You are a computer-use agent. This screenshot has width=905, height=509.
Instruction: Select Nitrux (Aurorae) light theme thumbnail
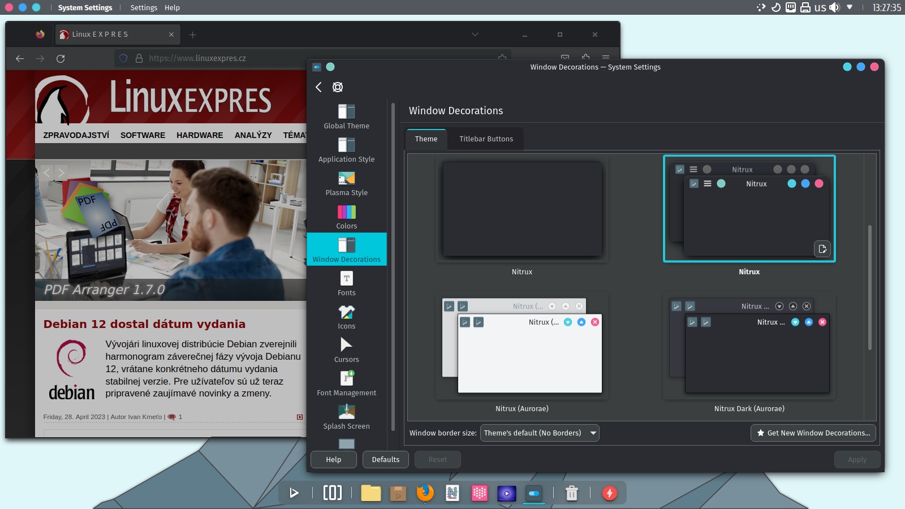point(522,346)
